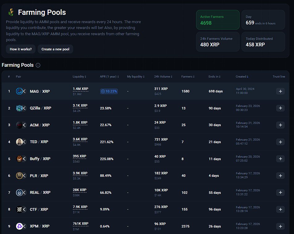Select the 24h Farmers Volume card
The height and width of the screenshot is (234, 294).
(218, 42)
